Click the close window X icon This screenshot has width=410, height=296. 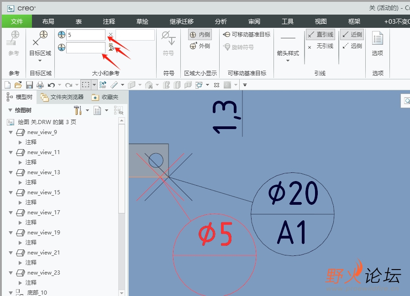coord(216,85)
